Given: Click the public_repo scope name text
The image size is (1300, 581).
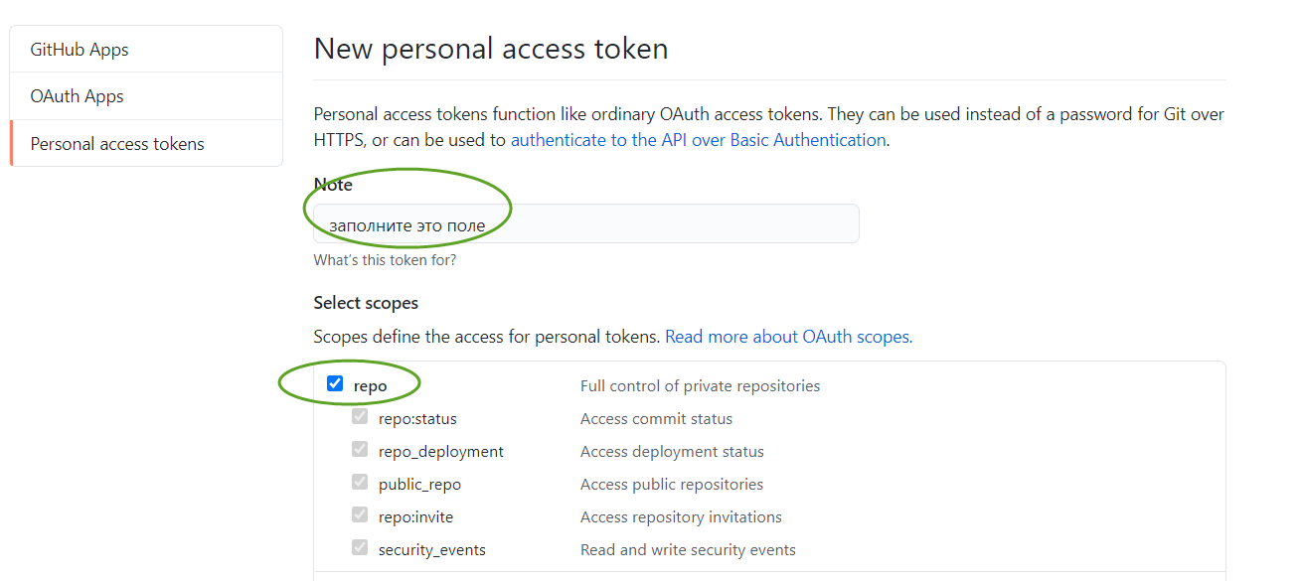Looking at the screenshot, I should pos(419,485).
